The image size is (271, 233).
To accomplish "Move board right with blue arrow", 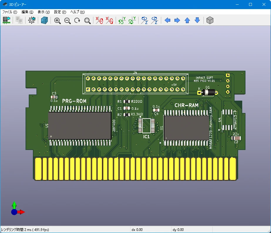I will (177, 20).
